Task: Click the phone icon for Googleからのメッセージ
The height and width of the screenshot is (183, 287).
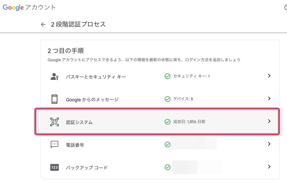Action: [x=54, y=99]
